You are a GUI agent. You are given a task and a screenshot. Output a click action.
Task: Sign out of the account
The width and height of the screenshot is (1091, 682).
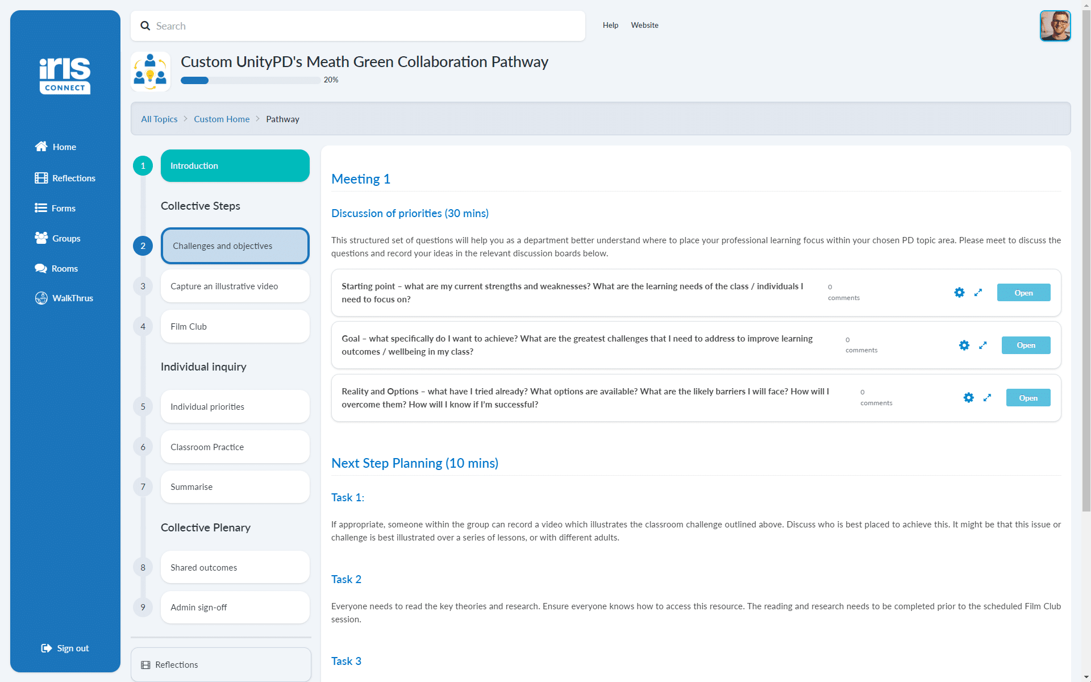(65, 648)
